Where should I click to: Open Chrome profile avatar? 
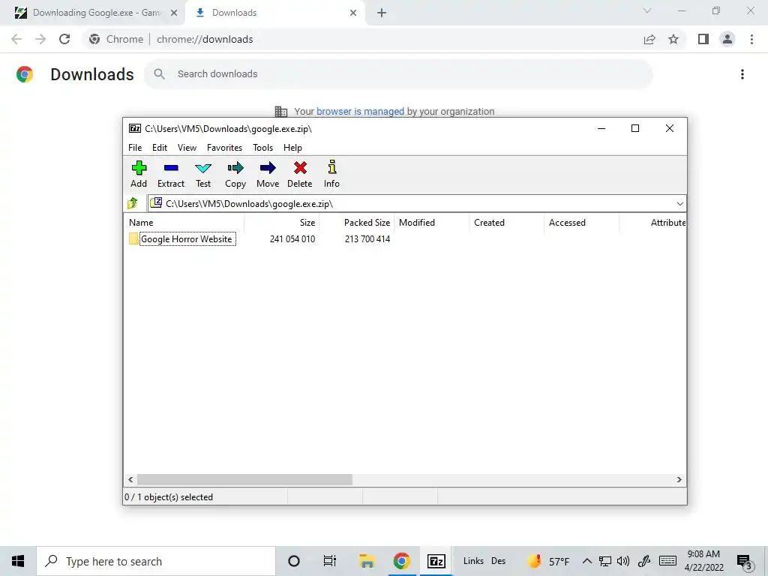pos(727,39)
